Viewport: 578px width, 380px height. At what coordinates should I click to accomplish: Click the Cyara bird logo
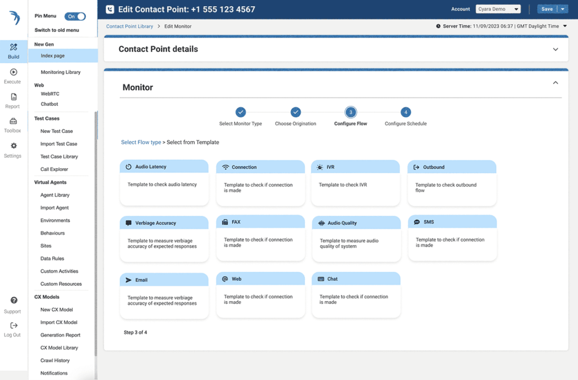tap(14, 17)
